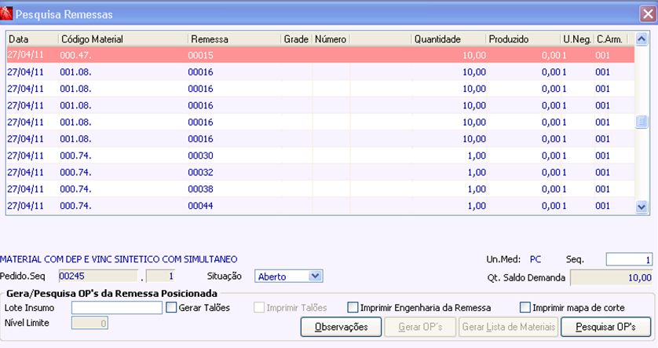Click the Nível Limite field
Screen dimensions: 658x348
click(x=90, y=323)
